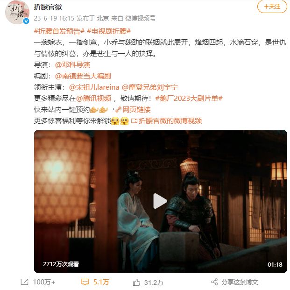Click the blue verified badge

26,21
